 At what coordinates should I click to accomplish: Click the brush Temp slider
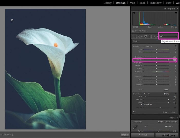click(156, 49)
